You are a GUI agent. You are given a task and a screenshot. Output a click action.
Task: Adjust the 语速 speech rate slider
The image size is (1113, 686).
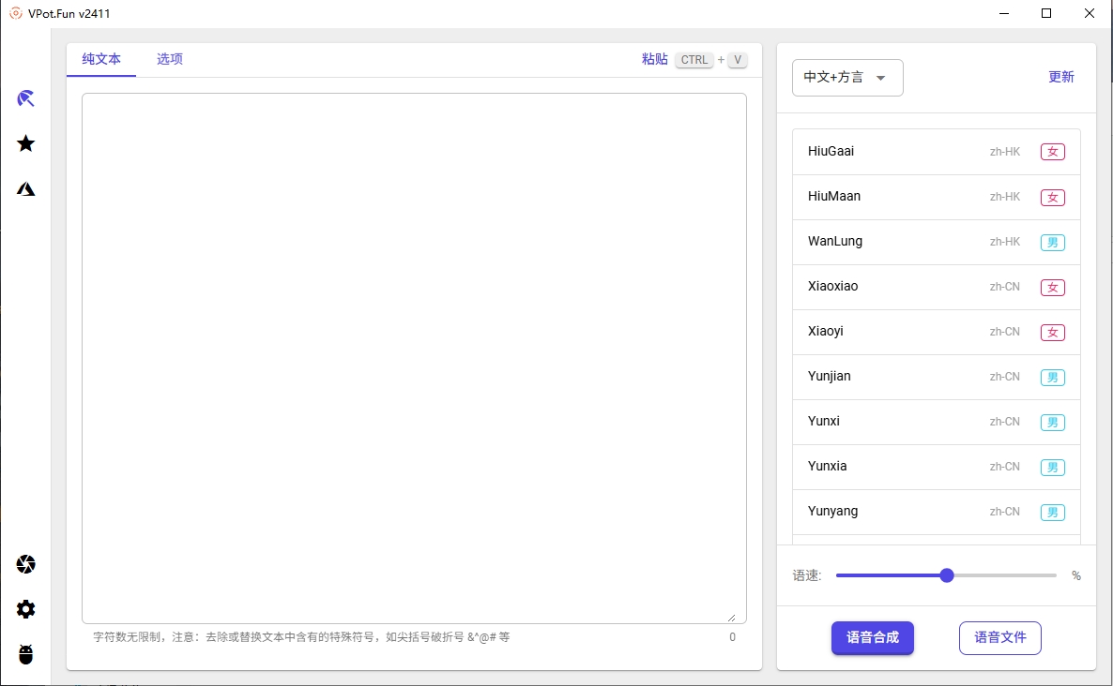tap(946, 574)
